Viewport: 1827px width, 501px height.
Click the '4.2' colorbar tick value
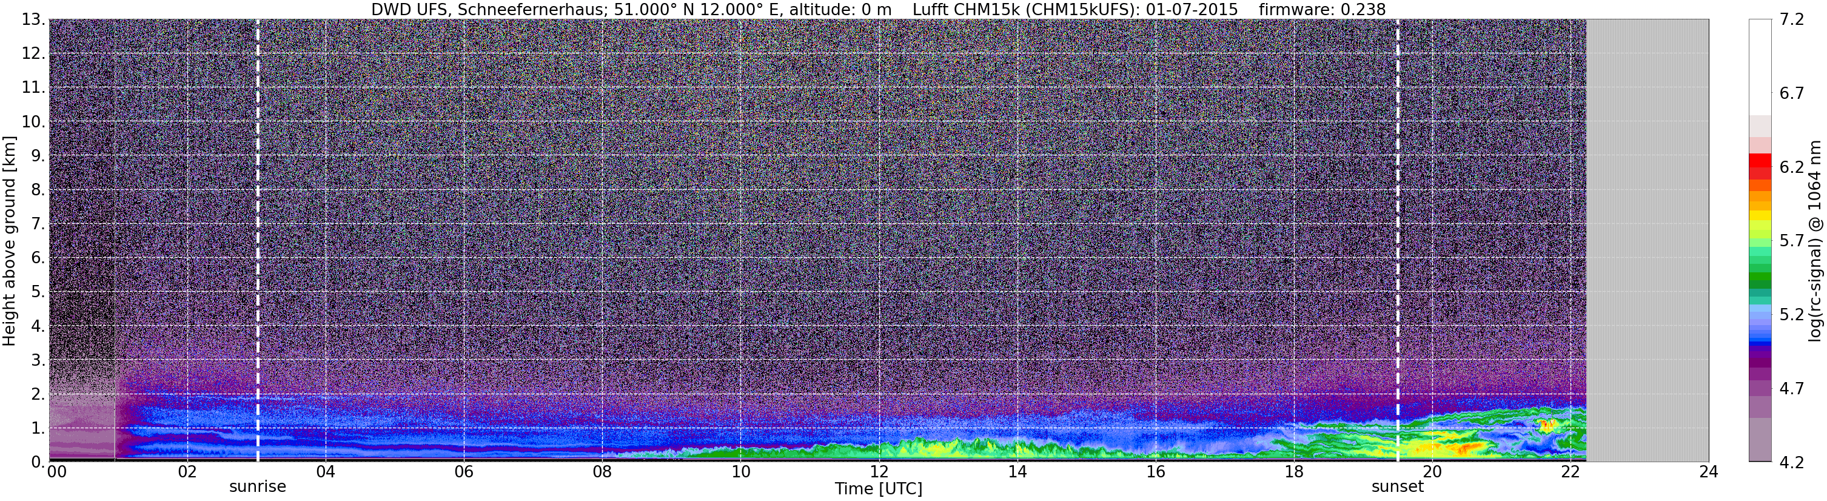point(1792,462)
